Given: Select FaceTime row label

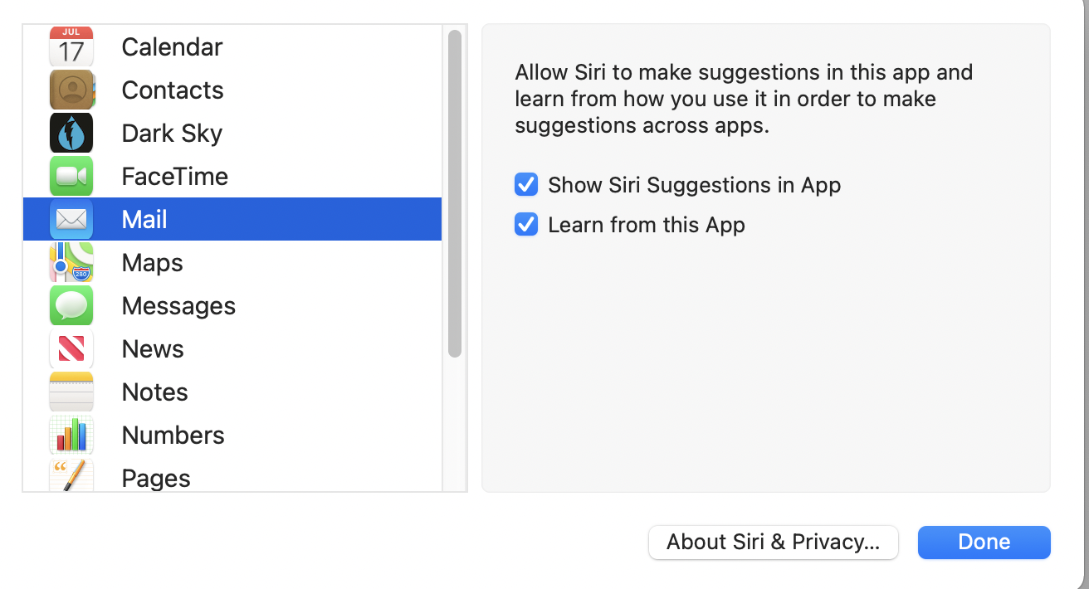Looking at the screenshot, I should pos(175,176).
